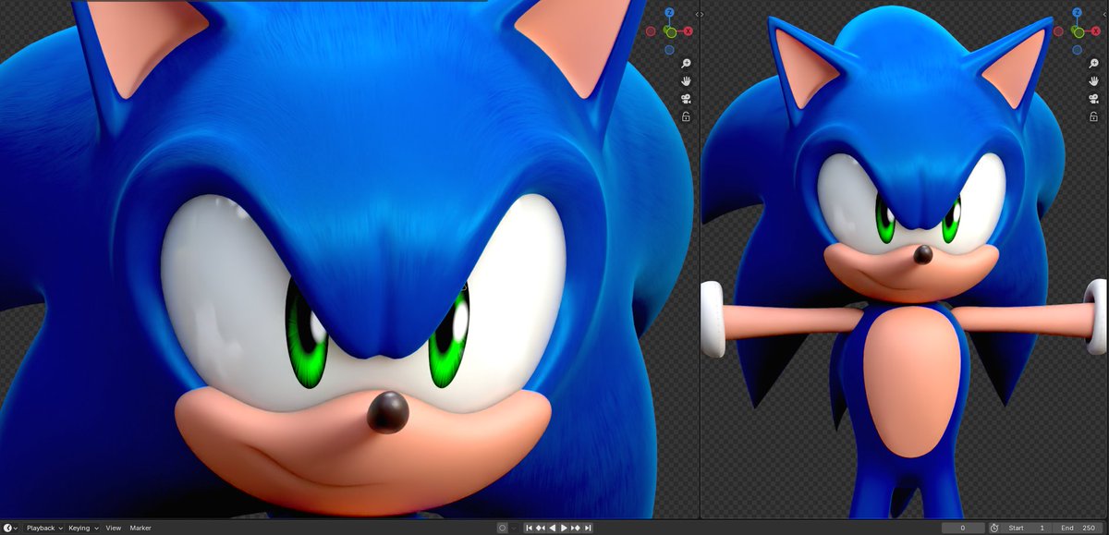
Task: Toggle camera lock icon in left viewport
Action: [686, 116]
